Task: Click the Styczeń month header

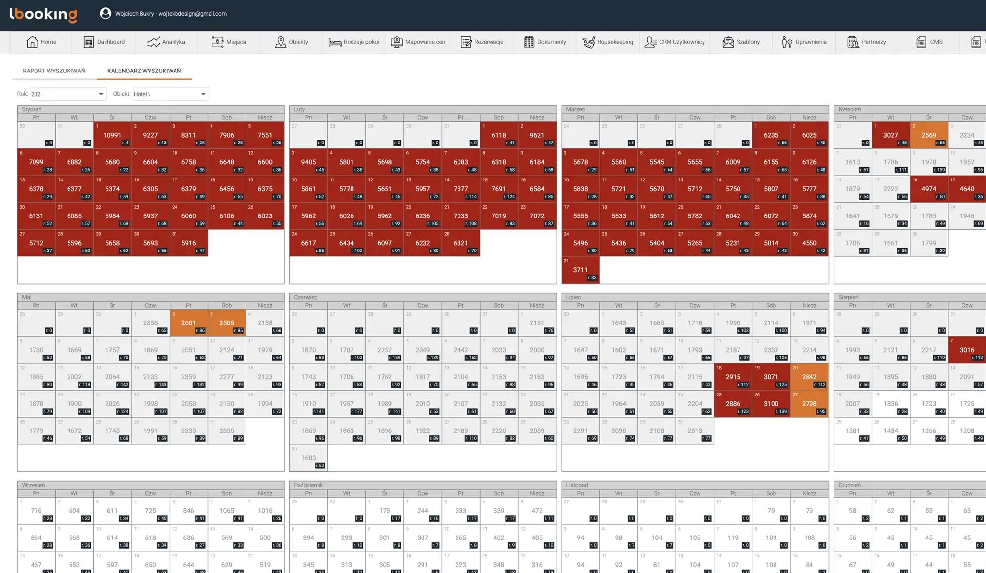Action: 151,109
